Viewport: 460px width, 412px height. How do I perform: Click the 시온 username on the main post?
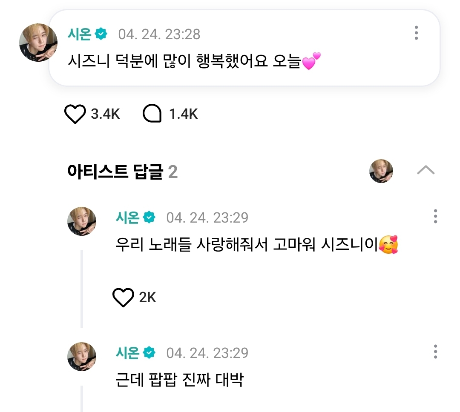click(x=79, y=34)
